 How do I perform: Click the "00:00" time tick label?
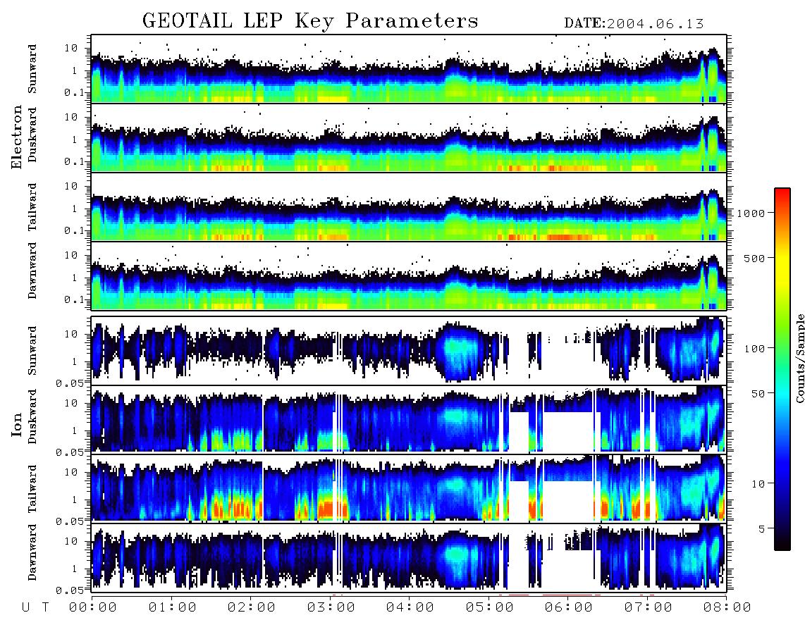pos(93,607)
